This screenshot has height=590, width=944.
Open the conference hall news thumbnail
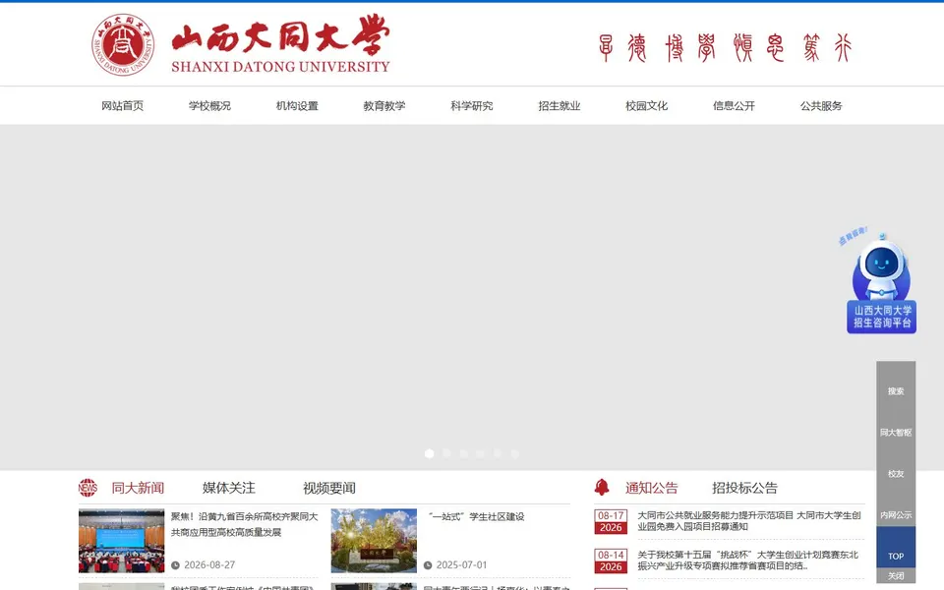pos(121,541)
